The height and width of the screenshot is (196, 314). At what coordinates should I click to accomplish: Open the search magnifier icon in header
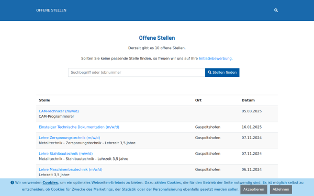(276, 10)
